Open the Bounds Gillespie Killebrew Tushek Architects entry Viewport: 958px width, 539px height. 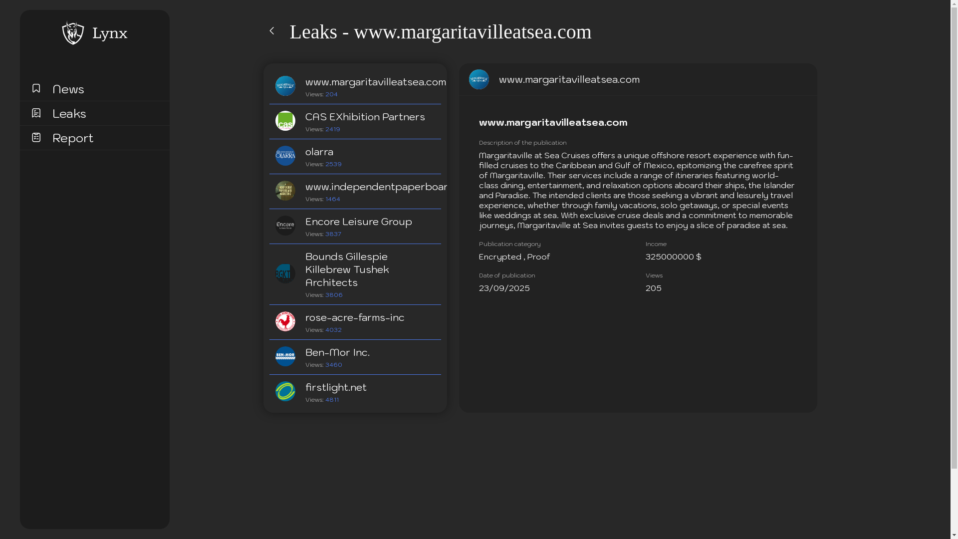tap(347, 269)
